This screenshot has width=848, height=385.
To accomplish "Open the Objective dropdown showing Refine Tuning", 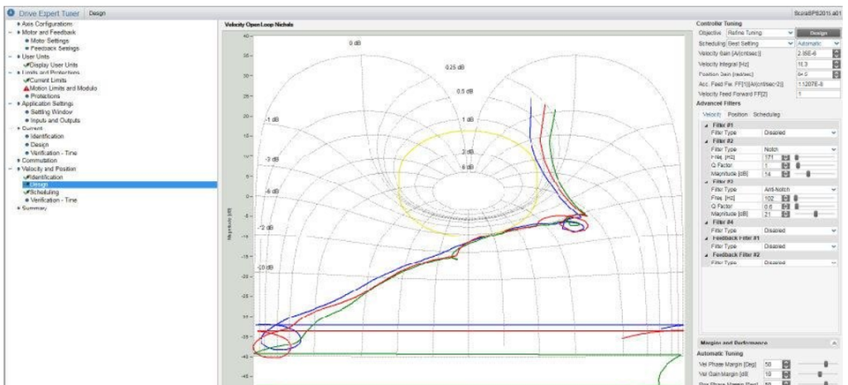I will (758, 32).
